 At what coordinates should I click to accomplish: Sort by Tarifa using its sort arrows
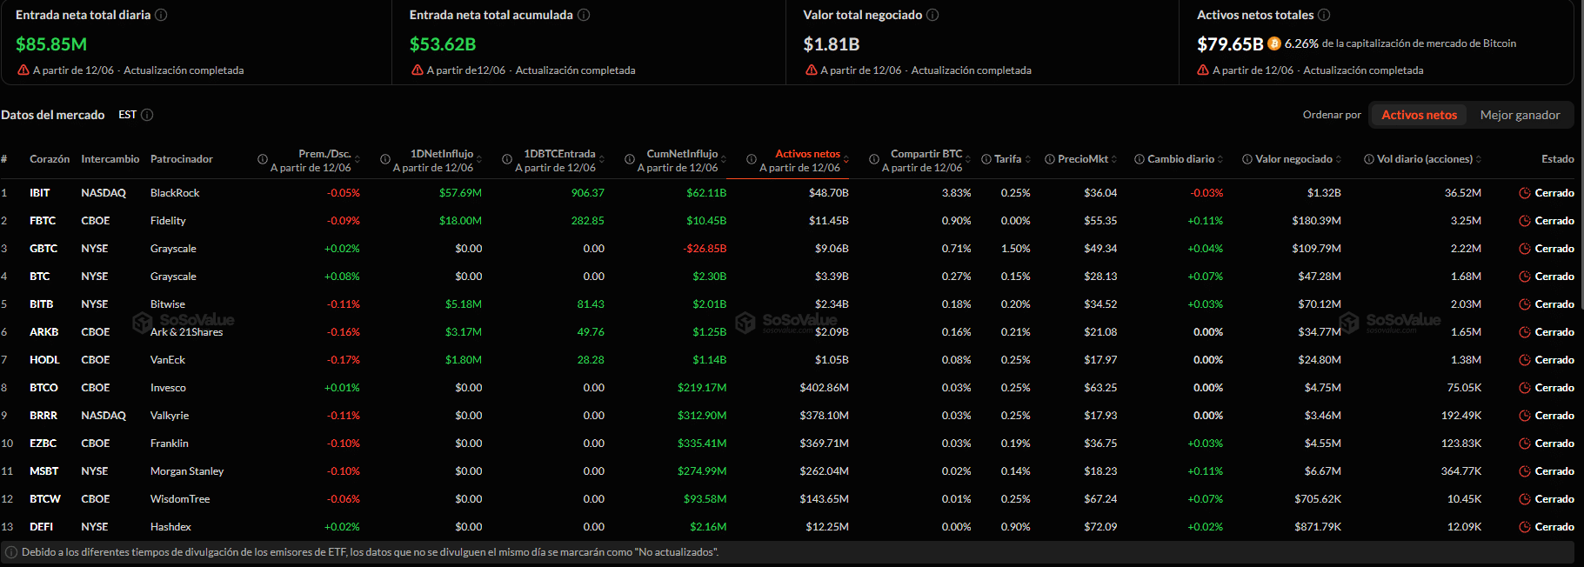tap(1028, 159)
